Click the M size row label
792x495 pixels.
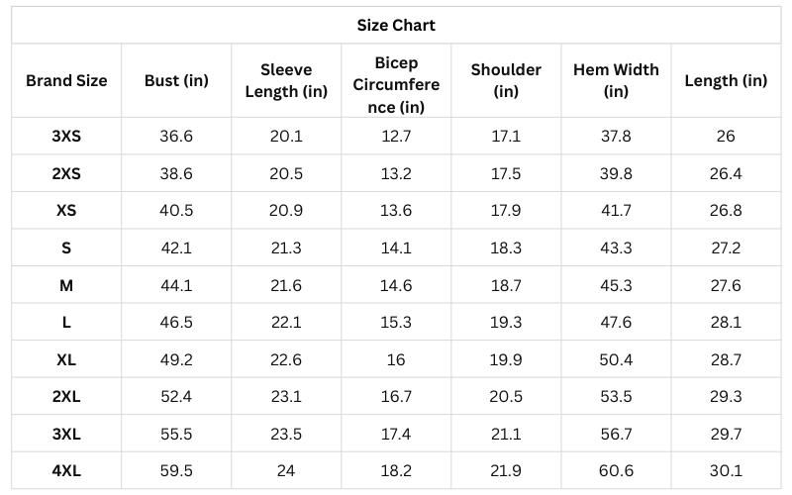[x=66, y=285]
